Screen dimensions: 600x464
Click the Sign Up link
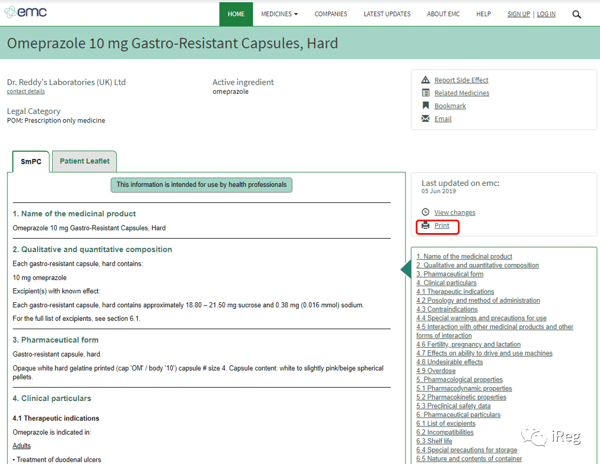(x=519, y=14)
